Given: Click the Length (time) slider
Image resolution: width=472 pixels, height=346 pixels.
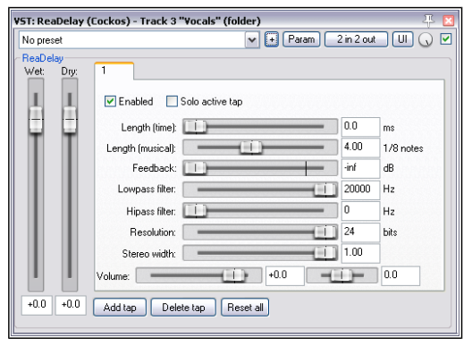Looking at the screenshot, I should click(260, 126).
